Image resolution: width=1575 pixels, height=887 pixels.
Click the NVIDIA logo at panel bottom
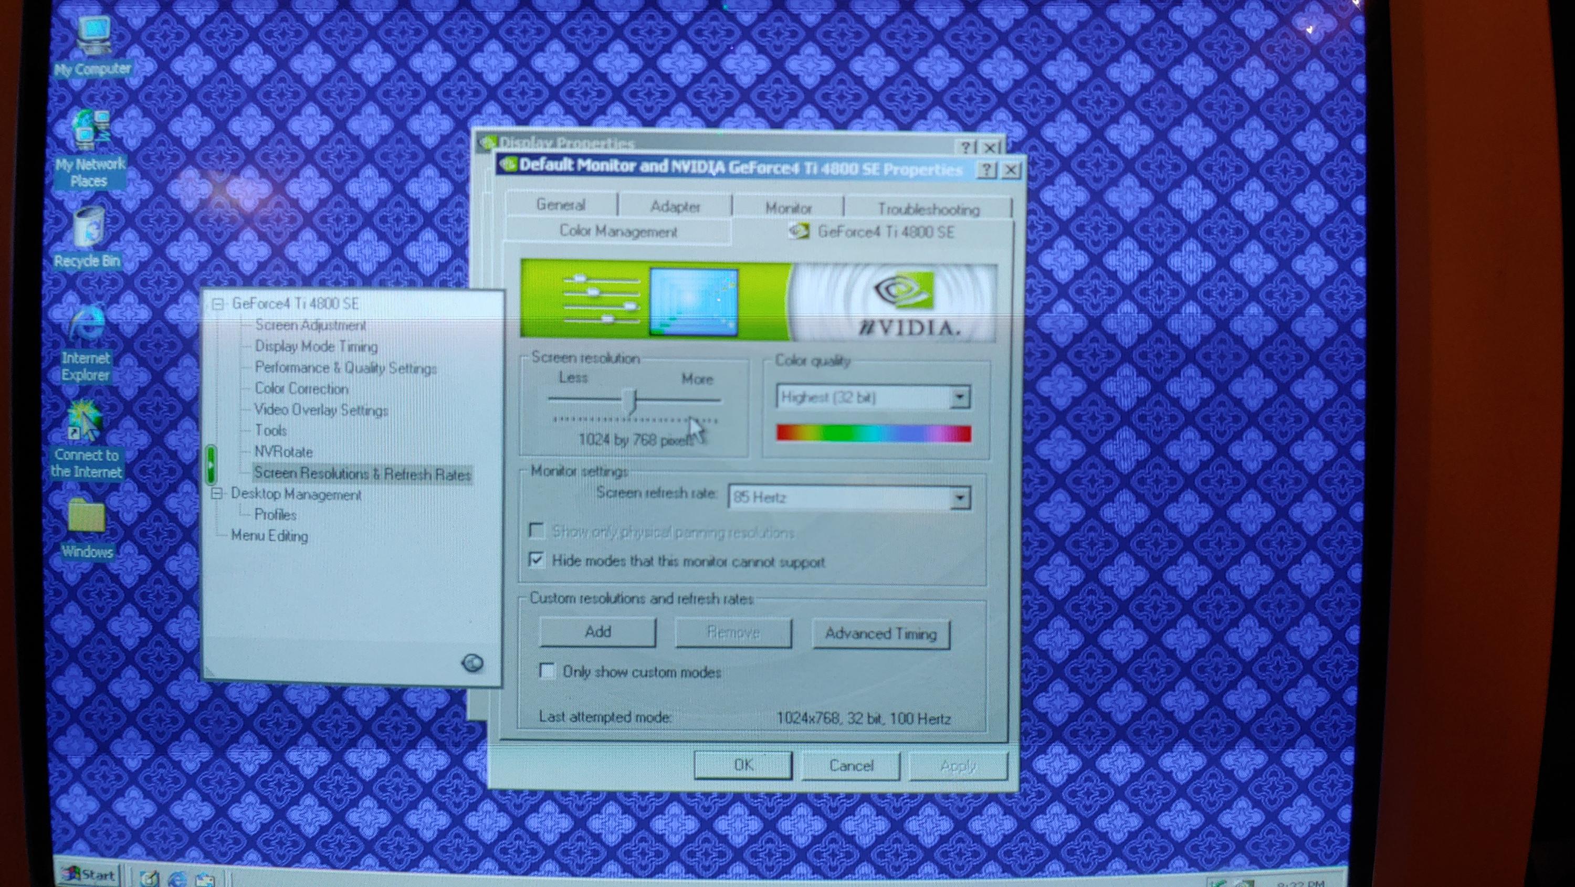472,663
